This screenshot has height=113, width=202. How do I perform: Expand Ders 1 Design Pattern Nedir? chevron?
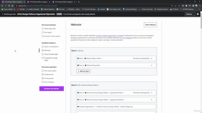151,58
